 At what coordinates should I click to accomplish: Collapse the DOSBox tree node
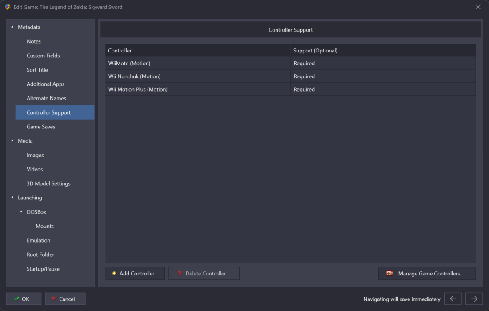[21, 212]
